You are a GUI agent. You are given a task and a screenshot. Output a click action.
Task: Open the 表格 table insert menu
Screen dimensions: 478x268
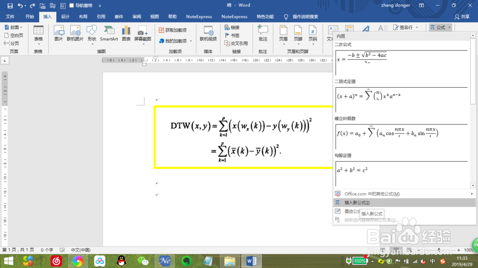[38, 35]
